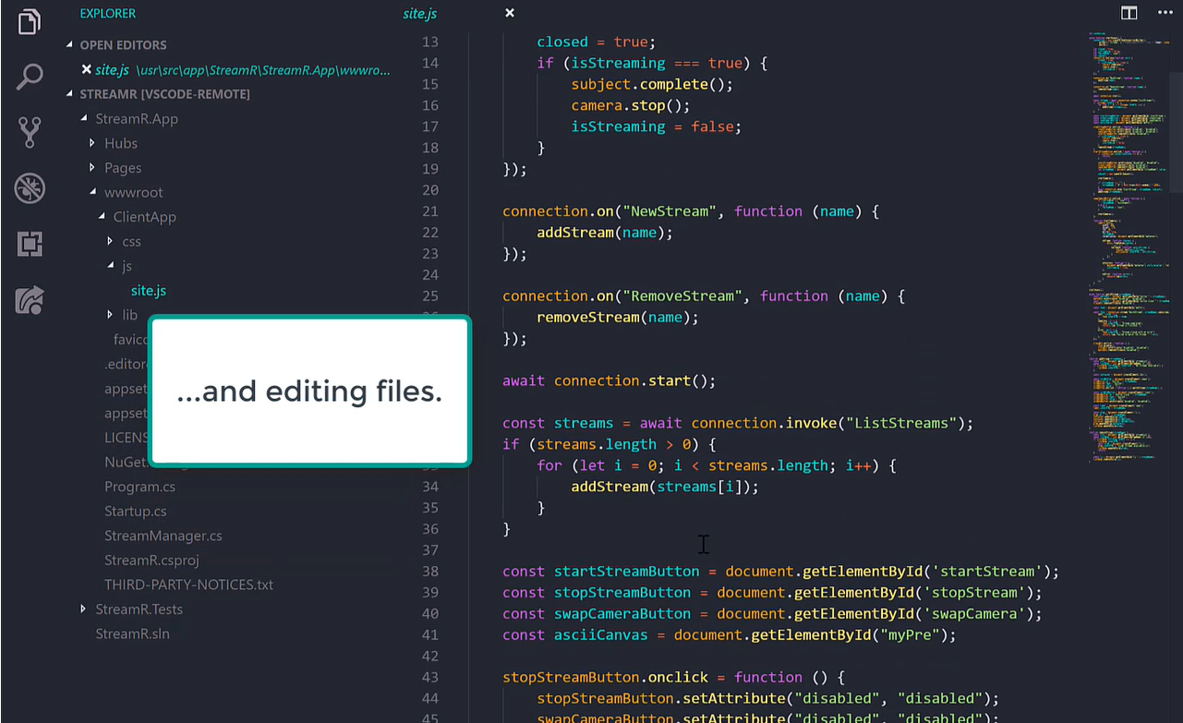This screenshot has width=1183, height=723.
Task: Select site.js in the file tree
Action: point(149,291)
